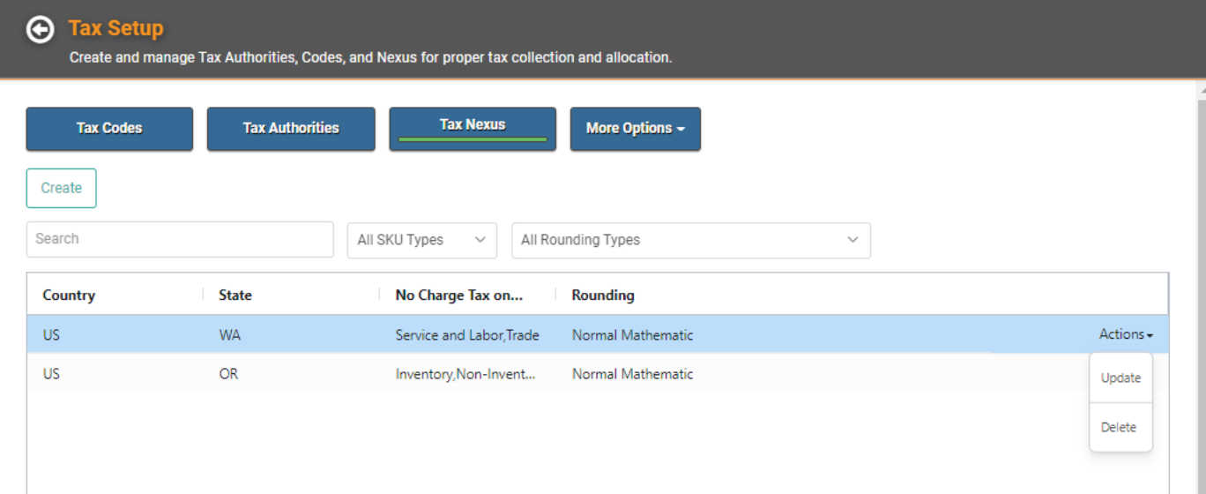Sort by the State column header
1206x494 pixels.
(x=235, y=296)
